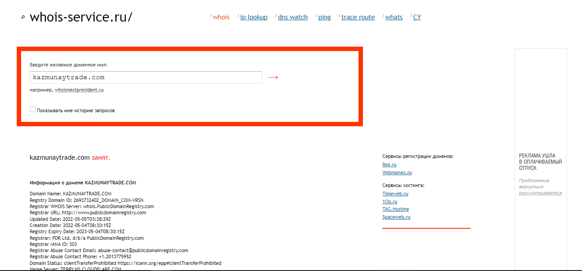This screenshot has height=271, width=582.
Task: Open the whois tab
Action: pyautogui.click(x=221, y=17)
